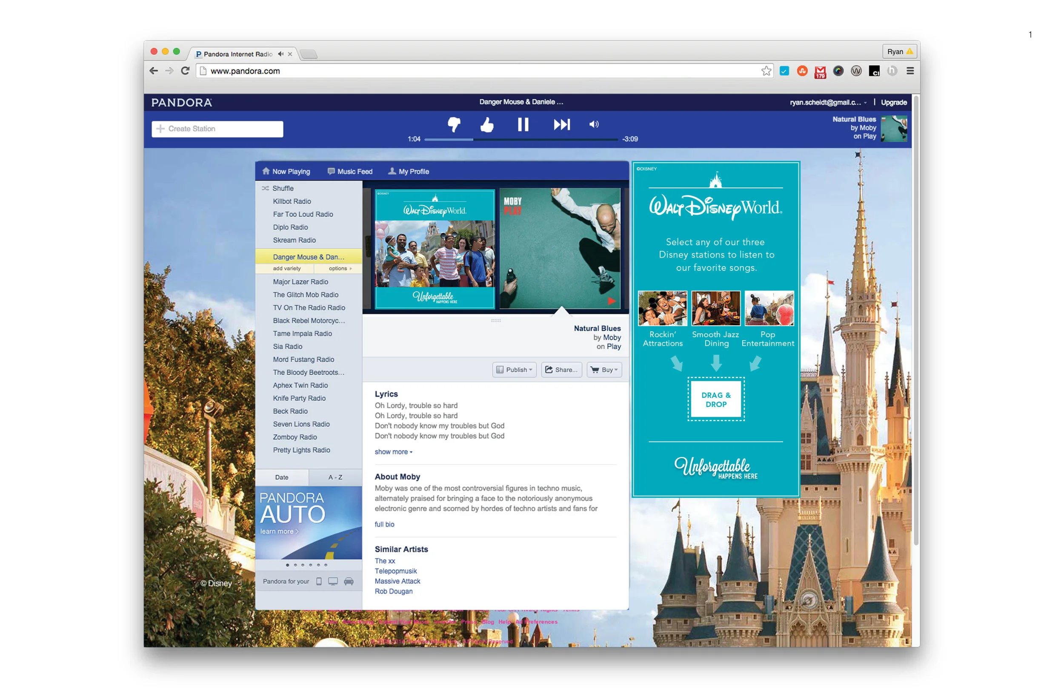Click Pop Entertainment station thumbnail
Screen dimensions: 1064x689
click(x=769, y=308)
